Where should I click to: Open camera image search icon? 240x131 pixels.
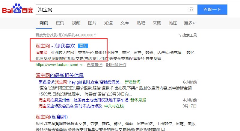click(x=191, y=10)
